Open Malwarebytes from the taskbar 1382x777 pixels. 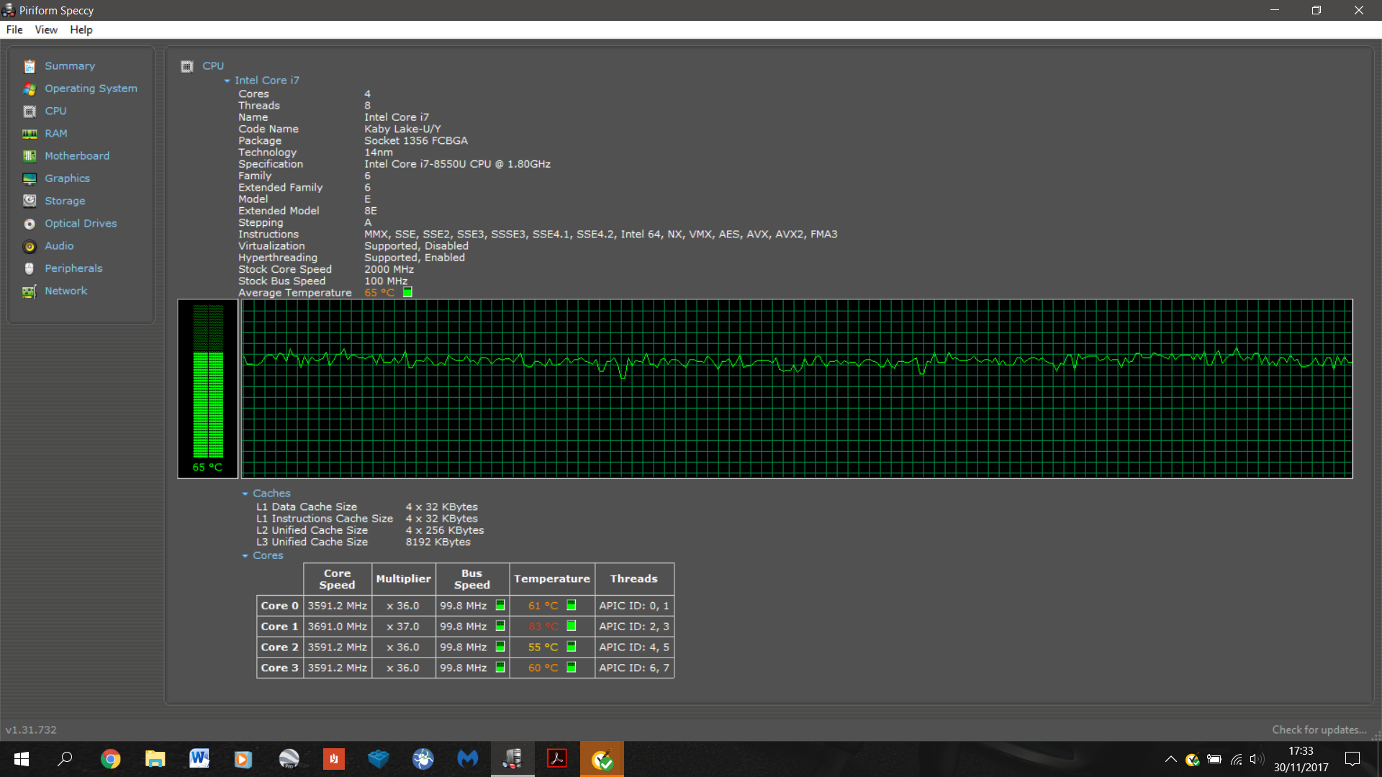[x=468, y=759]
